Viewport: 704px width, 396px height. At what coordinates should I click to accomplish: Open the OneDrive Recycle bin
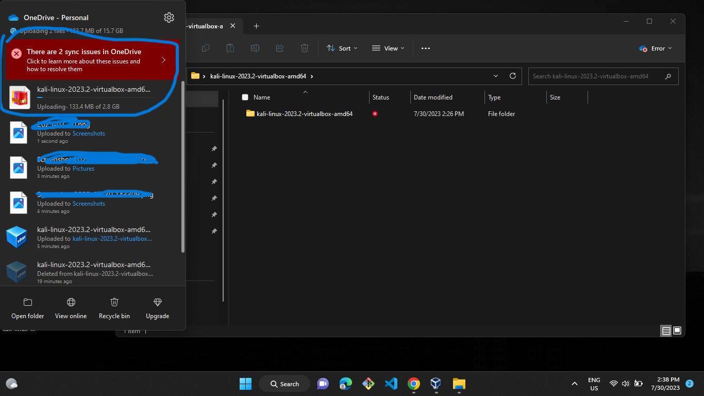[114, 308]
